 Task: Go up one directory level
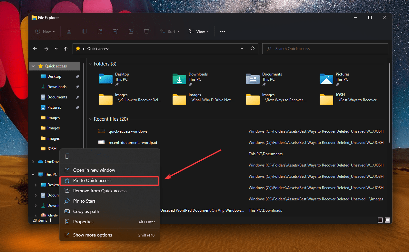coord(66,49)
